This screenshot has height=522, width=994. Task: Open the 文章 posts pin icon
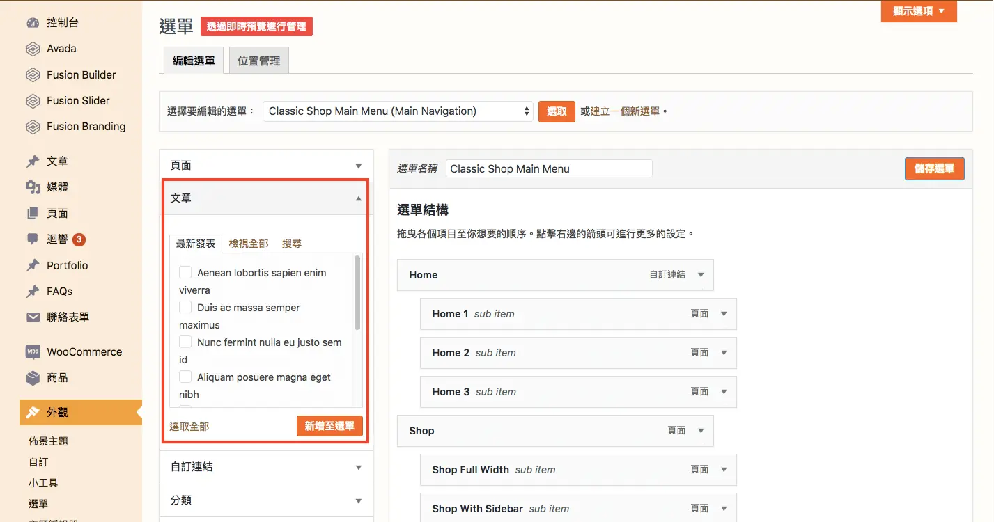tap(33, 161)
